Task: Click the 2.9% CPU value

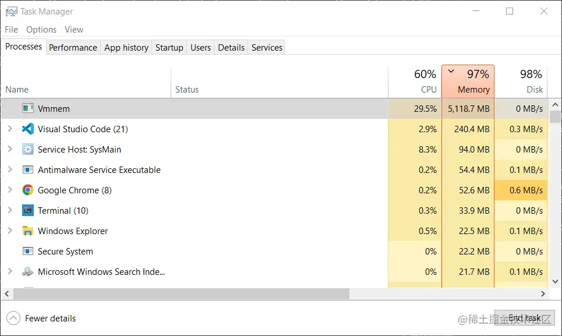Action: point(427,129)
